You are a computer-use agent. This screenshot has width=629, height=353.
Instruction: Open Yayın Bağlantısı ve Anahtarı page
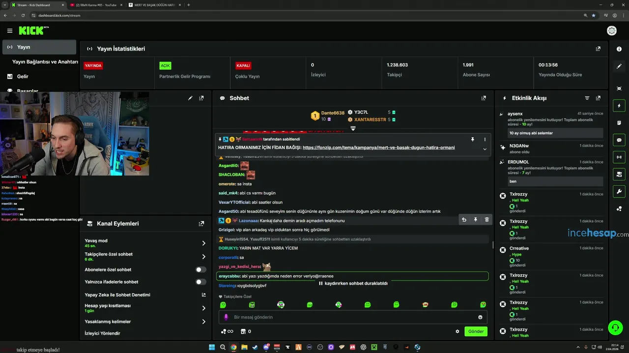pyautogui.click(x=45, y=62)
